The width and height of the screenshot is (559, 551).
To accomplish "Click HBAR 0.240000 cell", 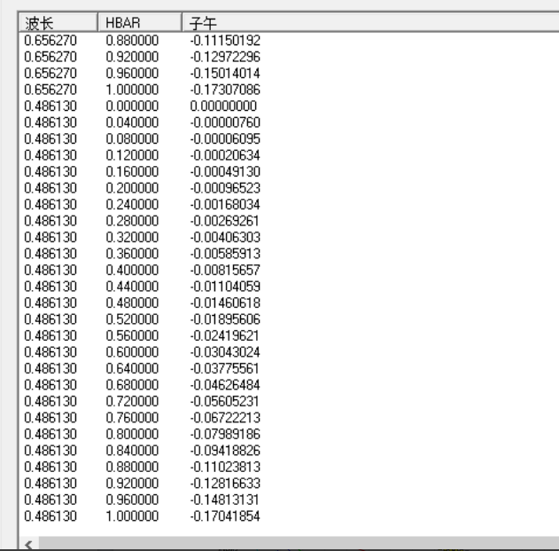I will click(132, 205).
